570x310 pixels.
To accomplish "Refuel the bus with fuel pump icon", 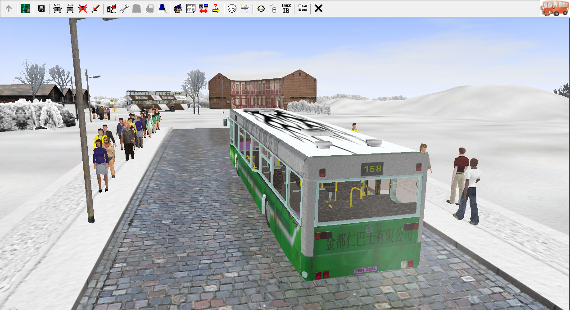I will (149, 9).
